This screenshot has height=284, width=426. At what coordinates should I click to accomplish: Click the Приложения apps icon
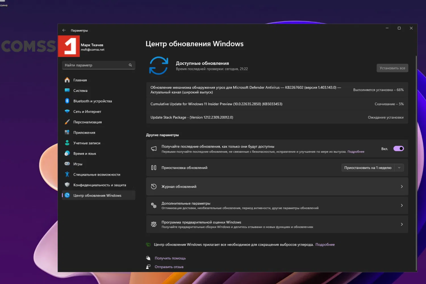coord(67,132)
